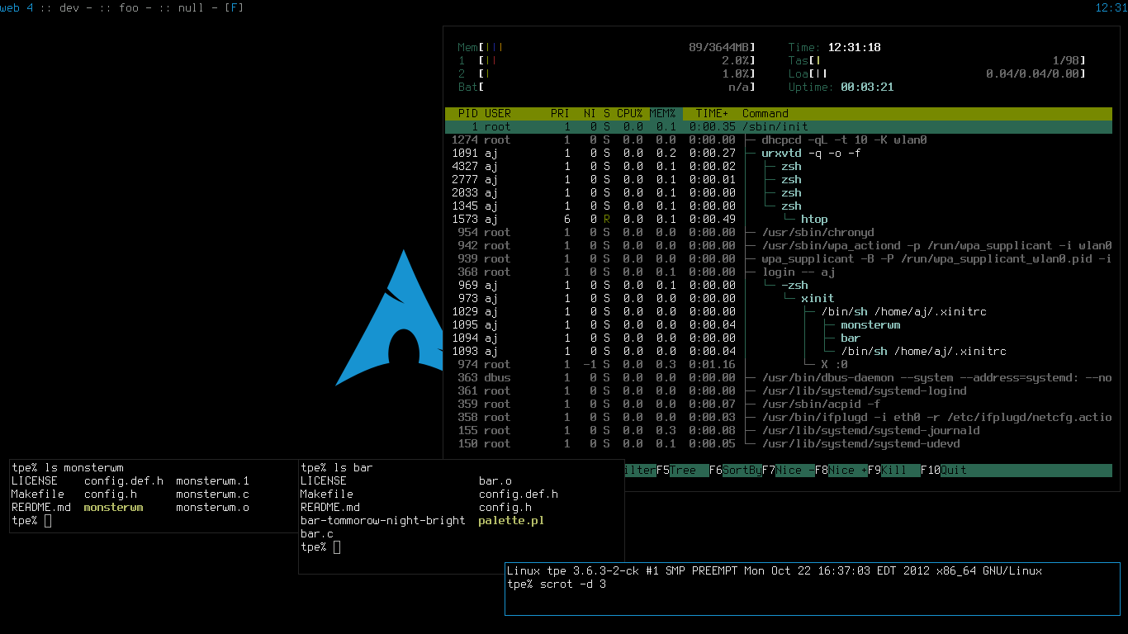Sort by the USER column header in htop

tap(498, 114)
